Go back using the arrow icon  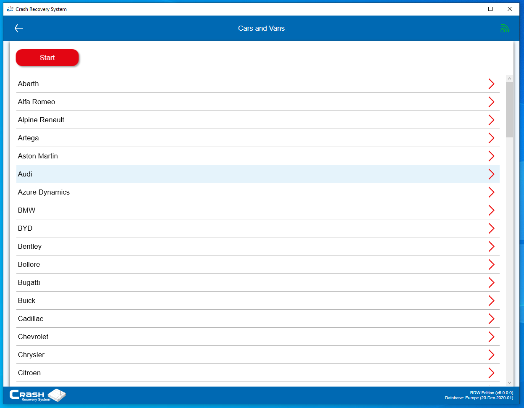(19, 28)
